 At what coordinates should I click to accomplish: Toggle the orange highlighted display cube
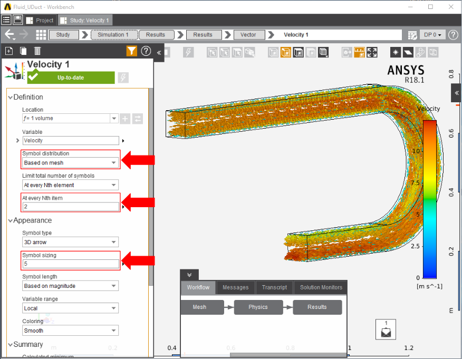pos(286,53)
